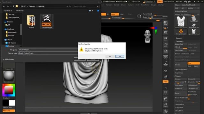The width and height of the screenshot is (204, 114).
Task: Open the Stencil menu
Action: (116, 5)
